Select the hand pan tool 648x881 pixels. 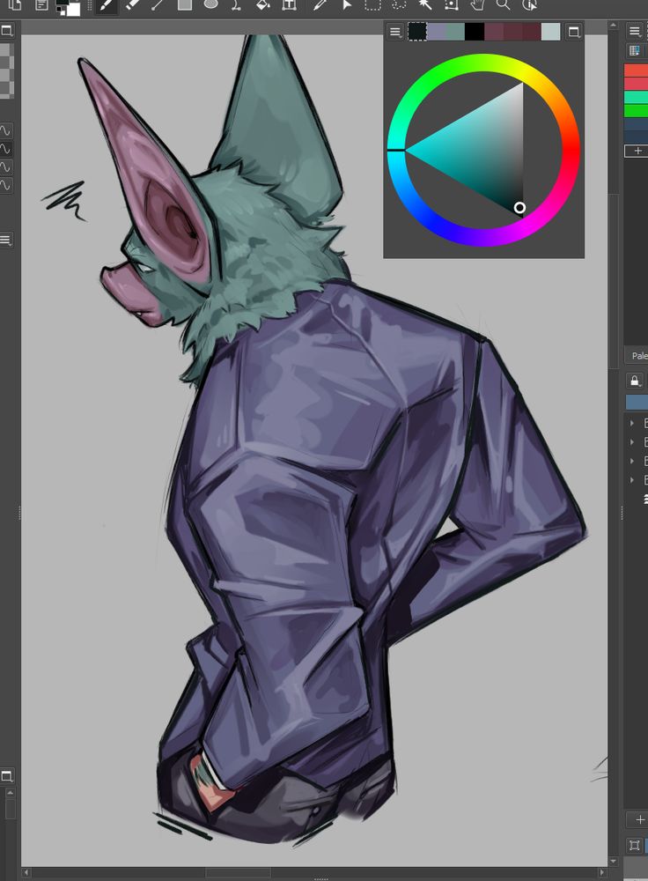pos(477,5)
